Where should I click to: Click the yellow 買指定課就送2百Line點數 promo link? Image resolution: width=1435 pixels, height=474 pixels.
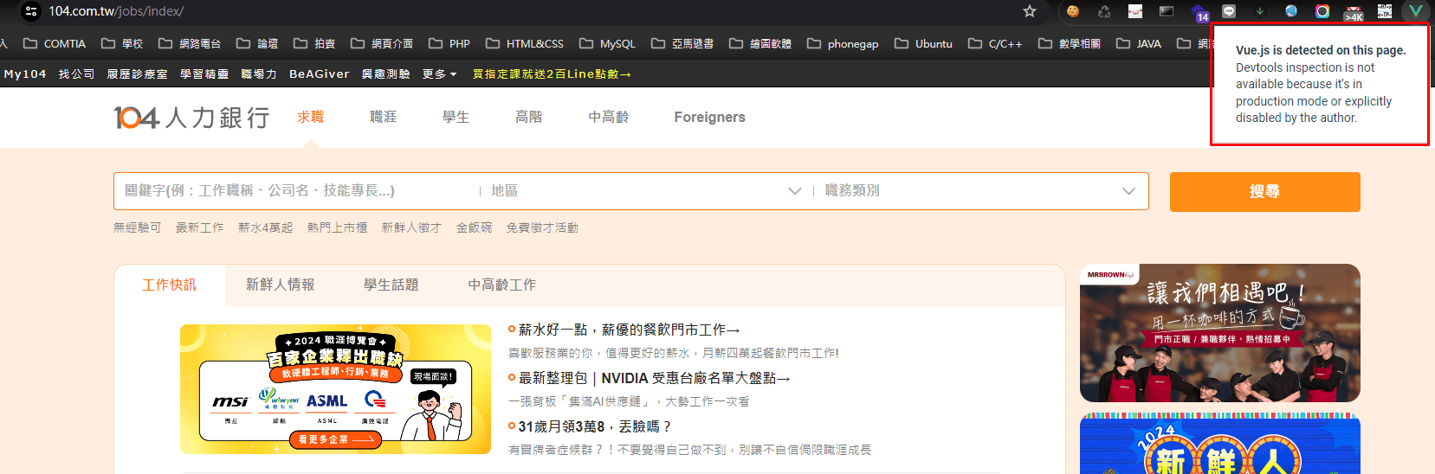tap(552, 74)
